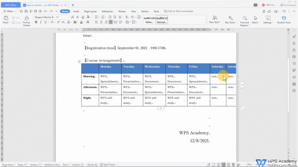Image resolution: width=298 pixels, height=167 pixels.
Task: Open the help question mark in sidebar
Action: click(294, 91)
